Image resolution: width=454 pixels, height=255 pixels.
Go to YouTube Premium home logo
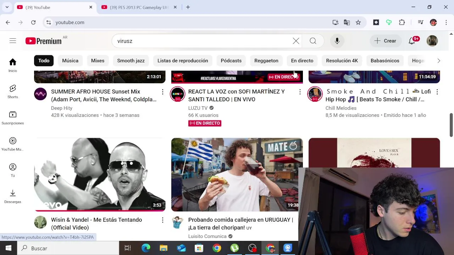(x=44, y=41)
